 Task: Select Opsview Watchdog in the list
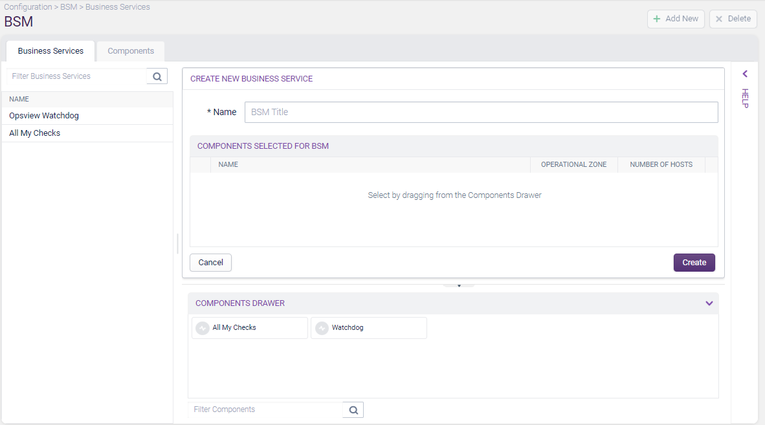pyautogui.click(x=87, y=116)
